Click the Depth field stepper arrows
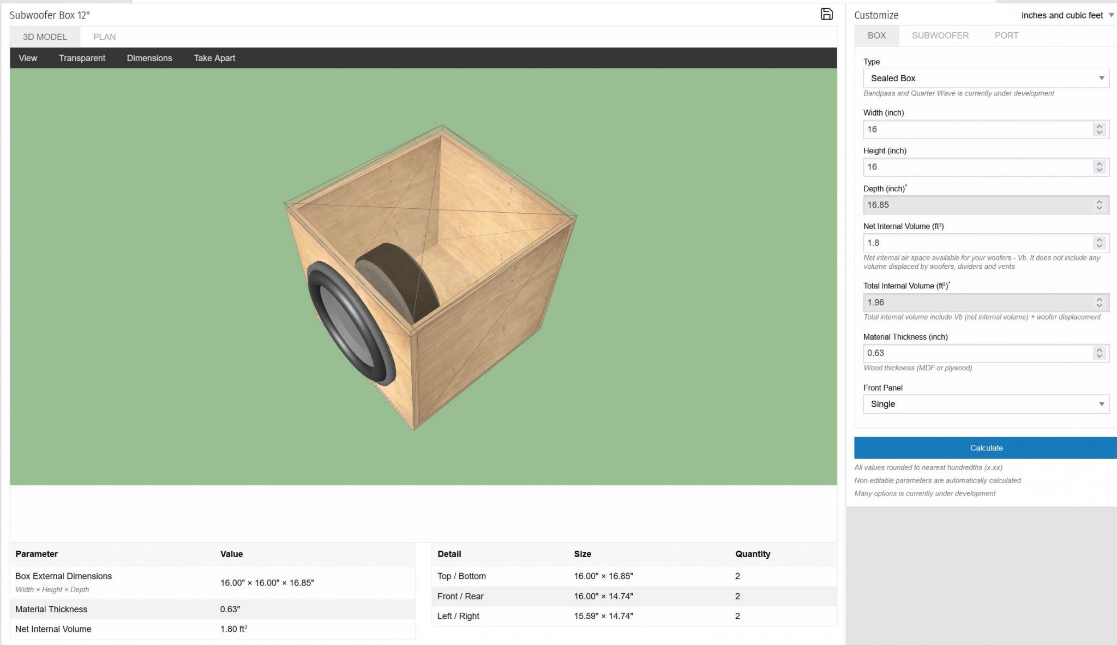Screen dimensions: 1117x645 [x=1099, y=205]
